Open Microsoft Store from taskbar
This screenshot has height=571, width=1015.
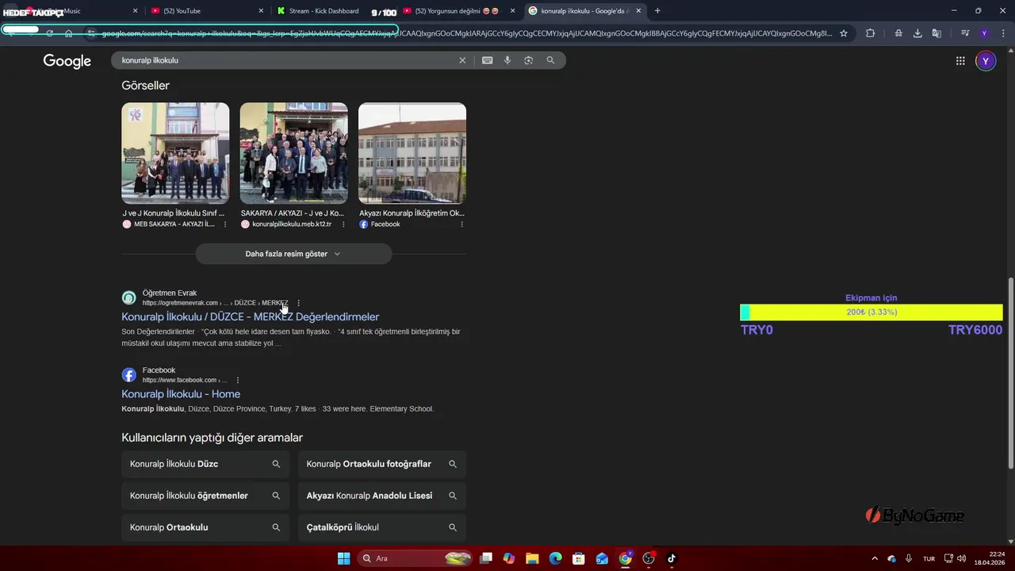click(x=579, y=558)
